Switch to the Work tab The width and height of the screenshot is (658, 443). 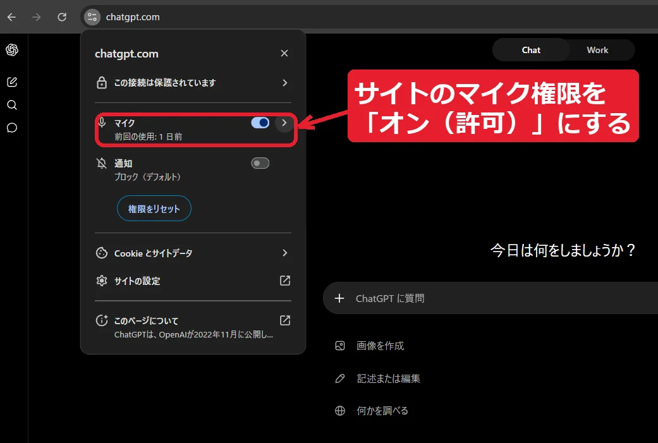597,50
